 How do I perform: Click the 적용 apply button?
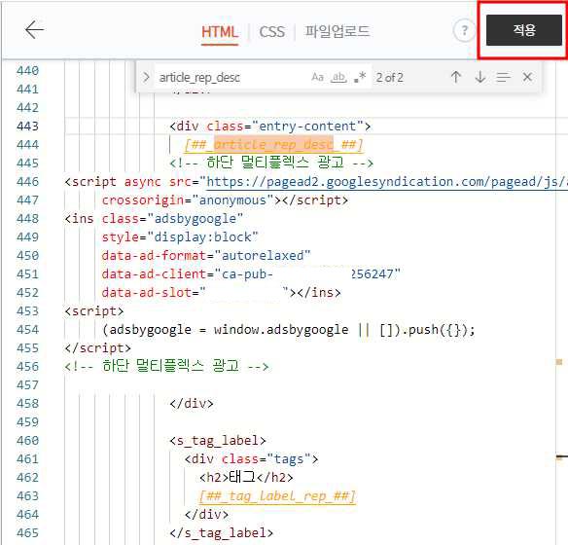click(x=524, y=30)
